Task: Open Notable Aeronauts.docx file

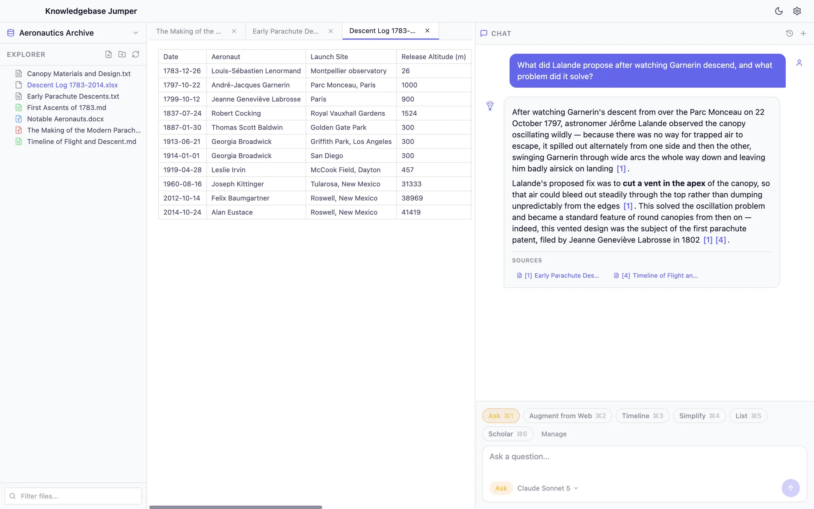Action: [x=65, y=119]
